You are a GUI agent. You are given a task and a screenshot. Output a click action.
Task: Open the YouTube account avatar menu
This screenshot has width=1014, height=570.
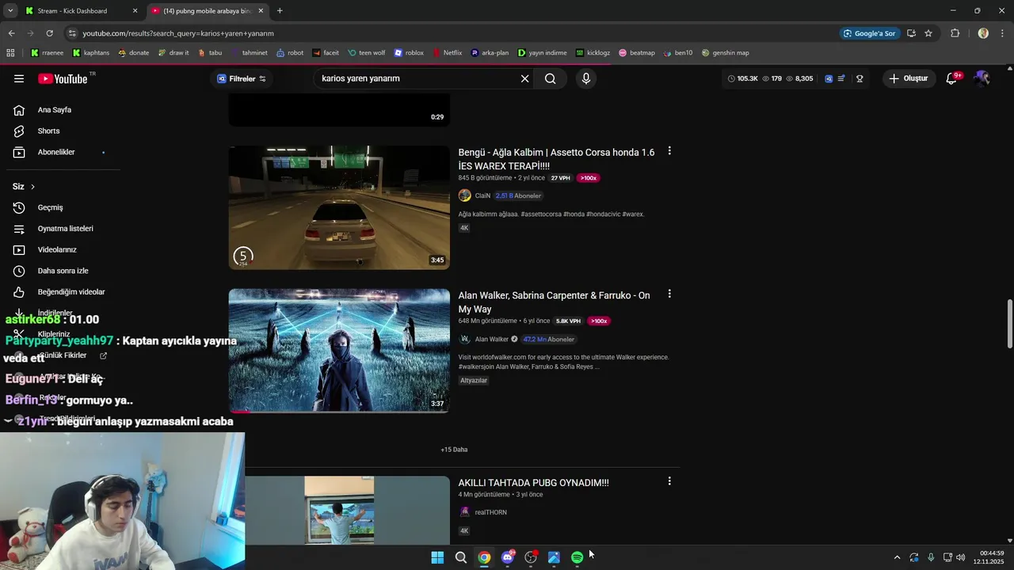[x=982, y=78]
